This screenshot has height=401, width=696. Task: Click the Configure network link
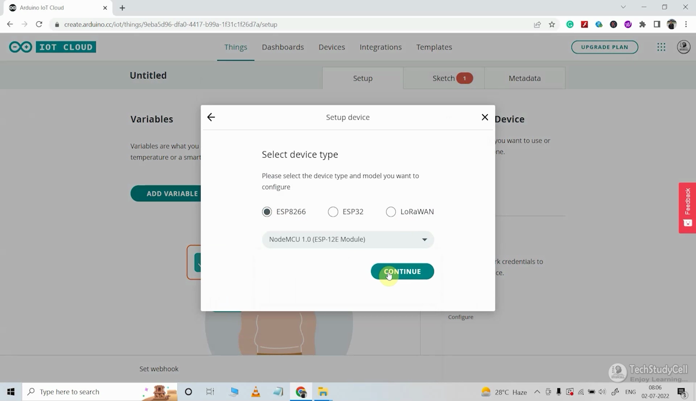pyautogui.click(x=461, y=317)
